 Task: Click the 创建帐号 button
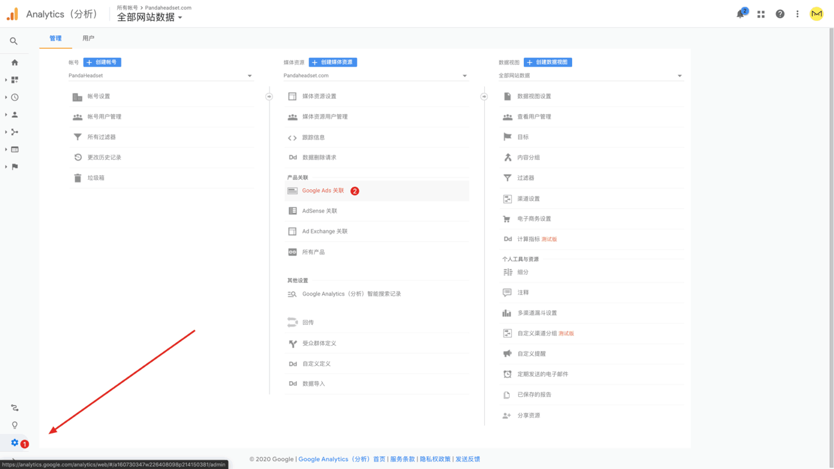pyautogui.click(x=102, y=62)
